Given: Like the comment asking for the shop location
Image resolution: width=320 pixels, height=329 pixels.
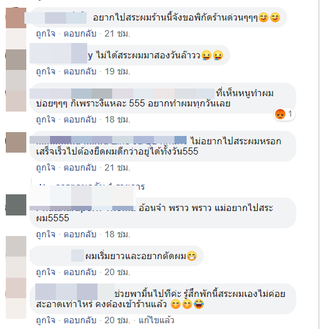Looking at the screenshot, I should point(46,34).
